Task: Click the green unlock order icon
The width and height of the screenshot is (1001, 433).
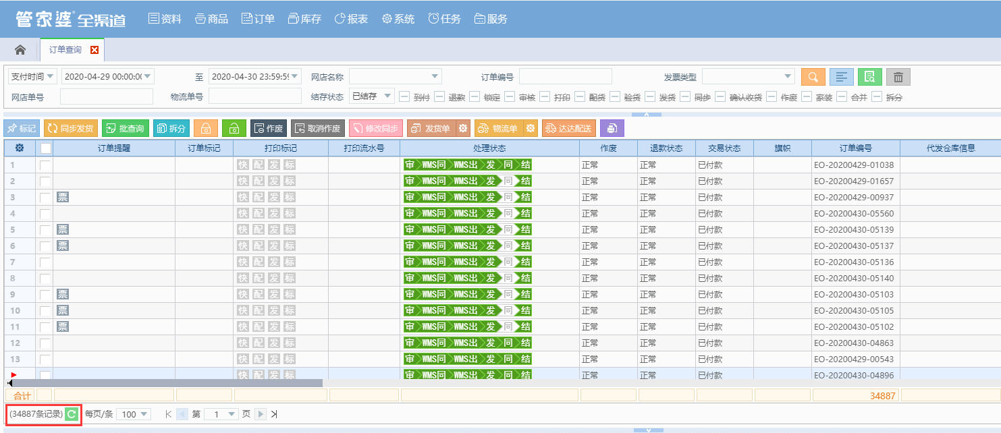Action: [234, 128]
